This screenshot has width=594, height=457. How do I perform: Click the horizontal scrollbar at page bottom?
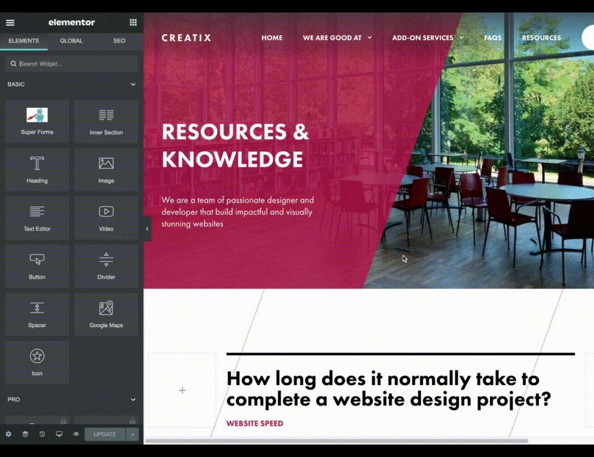(x=336, y=441)
